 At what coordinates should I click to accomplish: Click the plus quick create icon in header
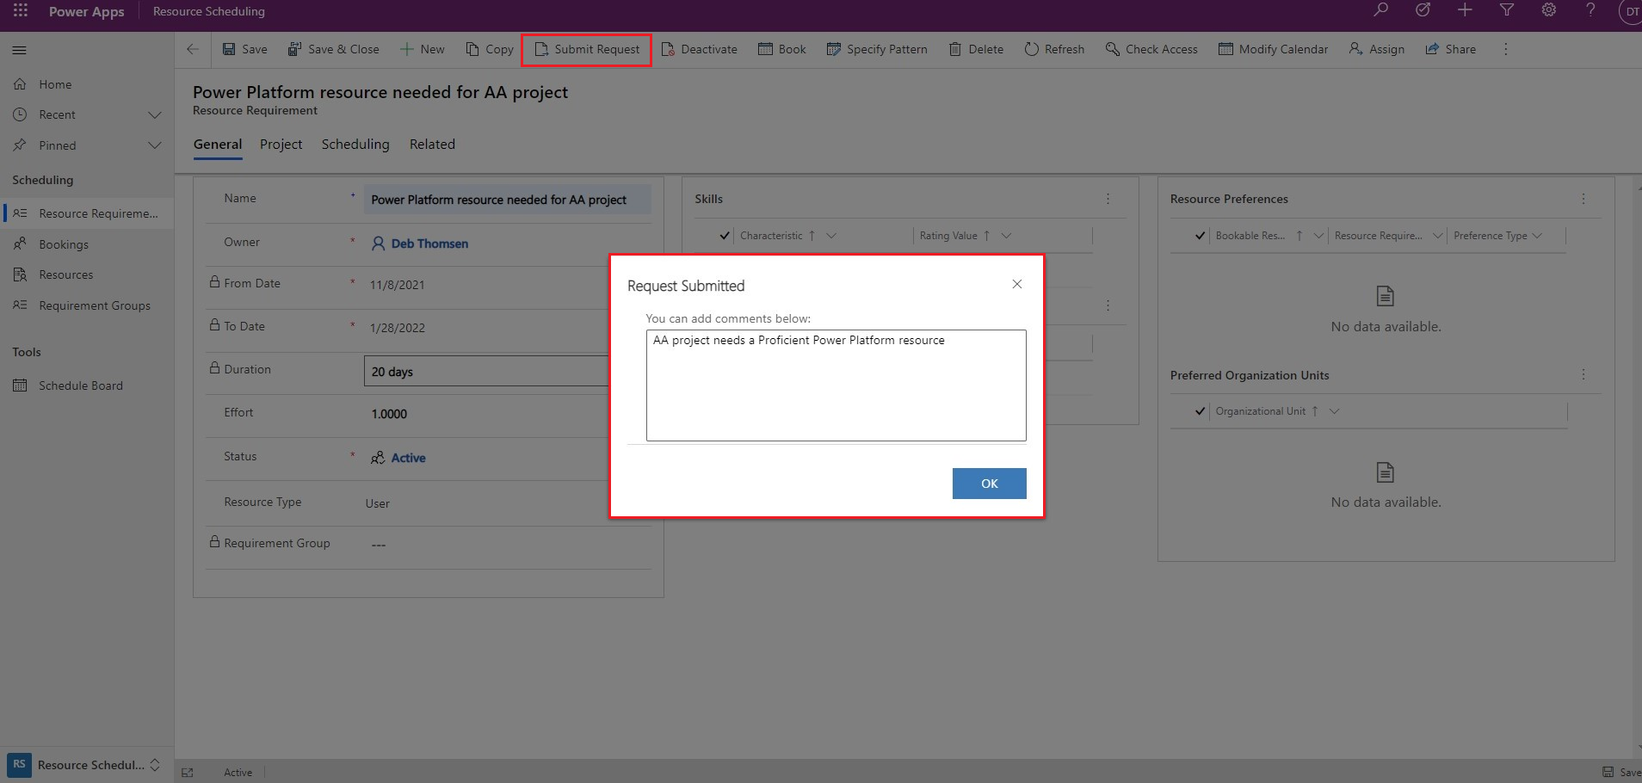1465,10
